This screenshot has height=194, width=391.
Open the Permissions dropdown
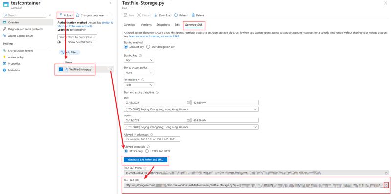coord(139,85)
